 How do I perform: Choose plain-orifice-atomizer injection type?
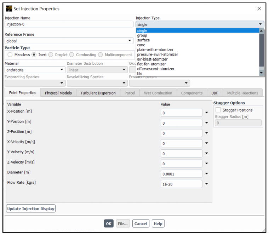(x=198, y=50)
